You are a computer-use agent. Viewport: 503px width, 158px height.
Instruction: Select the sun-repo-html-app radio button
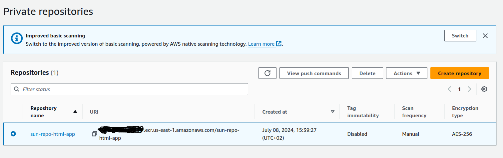tap(13, 134)
